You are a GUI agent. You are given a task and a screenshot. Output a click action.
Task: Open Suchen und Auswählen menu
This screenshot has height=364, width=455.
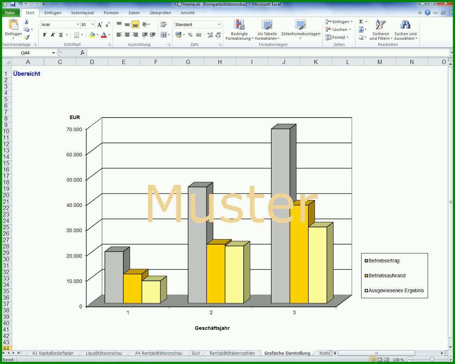tap(406, 30)
